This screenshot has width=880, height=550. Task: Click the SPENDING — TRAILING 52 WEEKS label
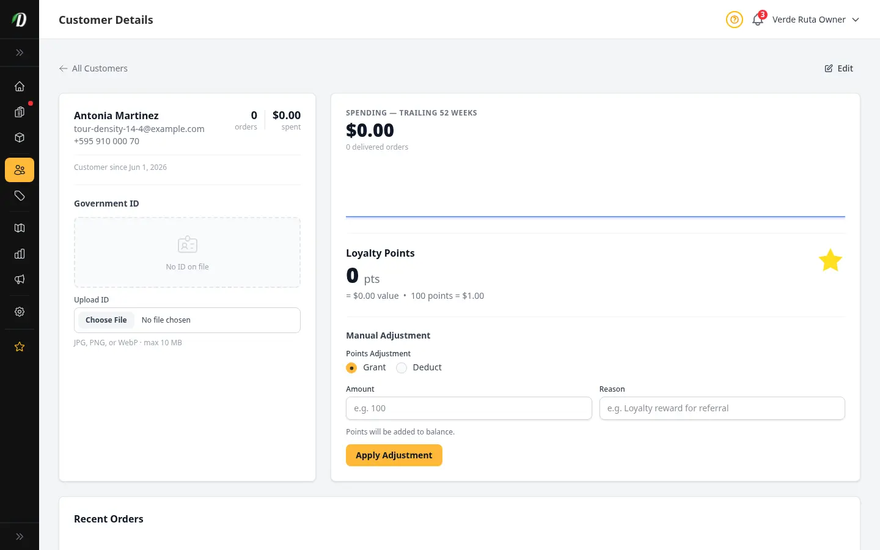pos(411,113)
